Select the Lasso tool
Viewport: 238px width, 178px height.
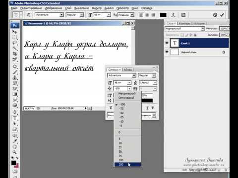tap(15, 43)
